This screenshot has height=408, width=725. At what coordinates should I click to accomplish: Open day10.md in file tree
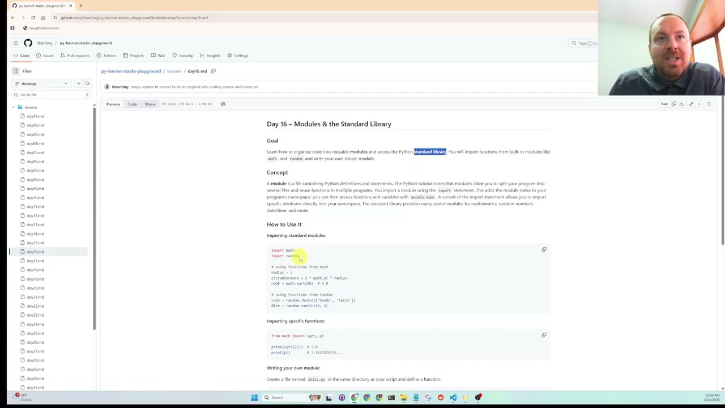pyautogui.click(x=35, y=197)
